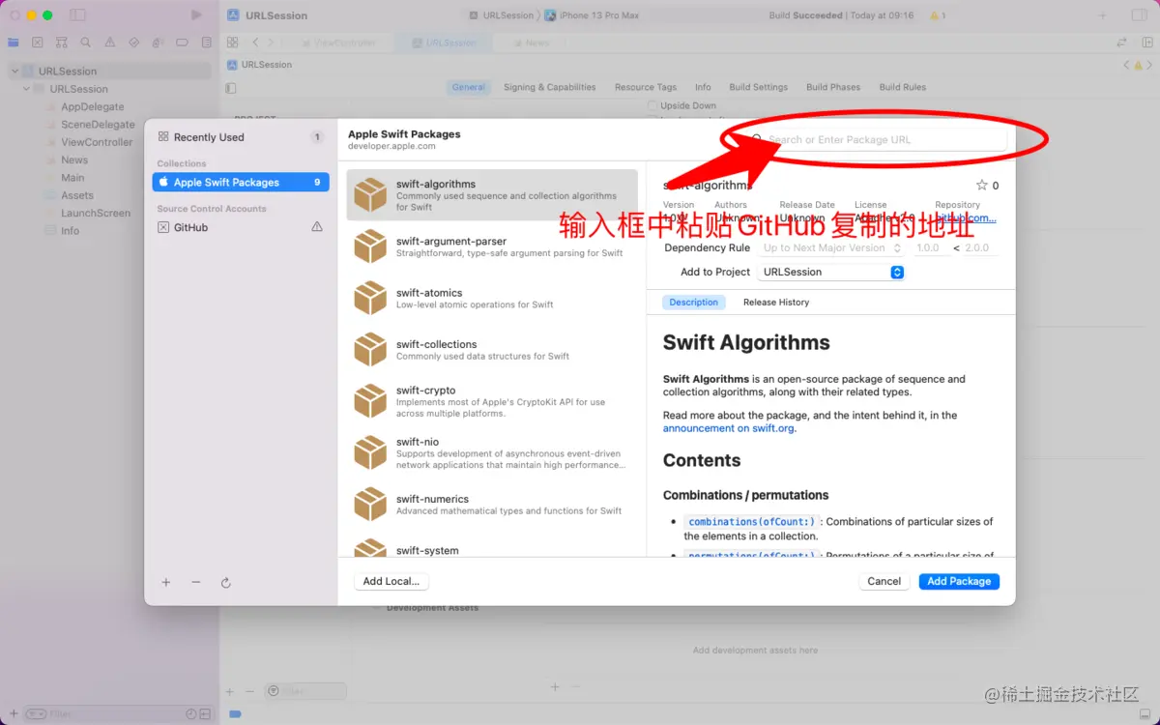The image size is (1160, 725).
Task: Go back with the editor back arrow
Action: coord(255,43)
